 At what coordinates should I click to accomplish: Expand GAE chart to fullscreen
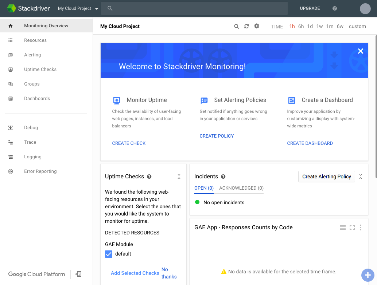tap(352, 227)
